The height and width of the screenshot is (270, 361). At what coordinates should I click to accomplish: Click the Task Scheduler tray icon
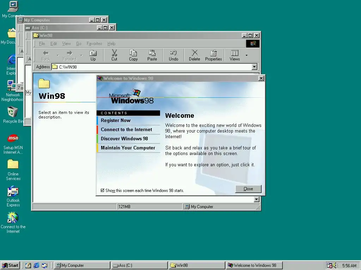330,265
